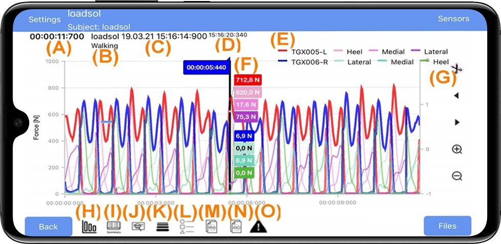This screenshot has width=501, height=244.
Task: Export data with the PDO file icon
Action: click(x=212, y=227)
